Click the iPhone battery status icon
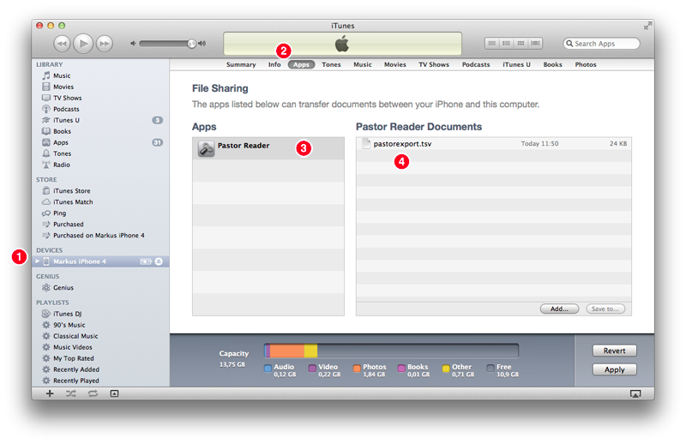 (x=146, y=261)
